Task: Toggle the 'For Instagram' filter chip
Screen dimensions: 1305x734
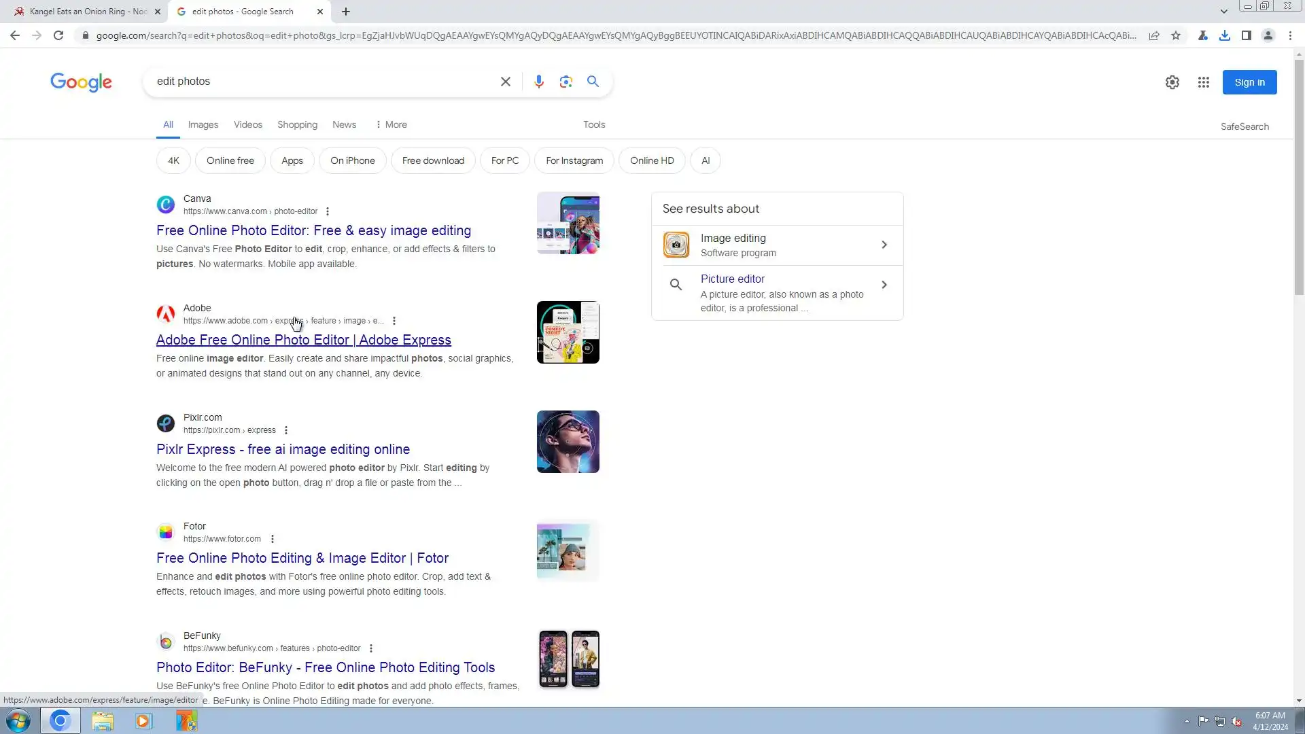Action: [x=574, y=160]
